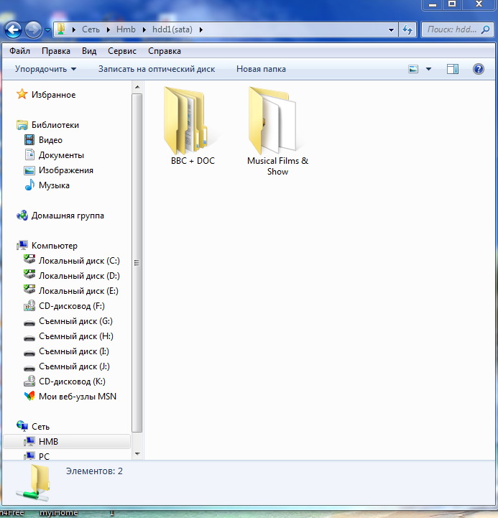Open Мои веб-узлы MSN
498x518 pixels.
(x=78, y=397)
